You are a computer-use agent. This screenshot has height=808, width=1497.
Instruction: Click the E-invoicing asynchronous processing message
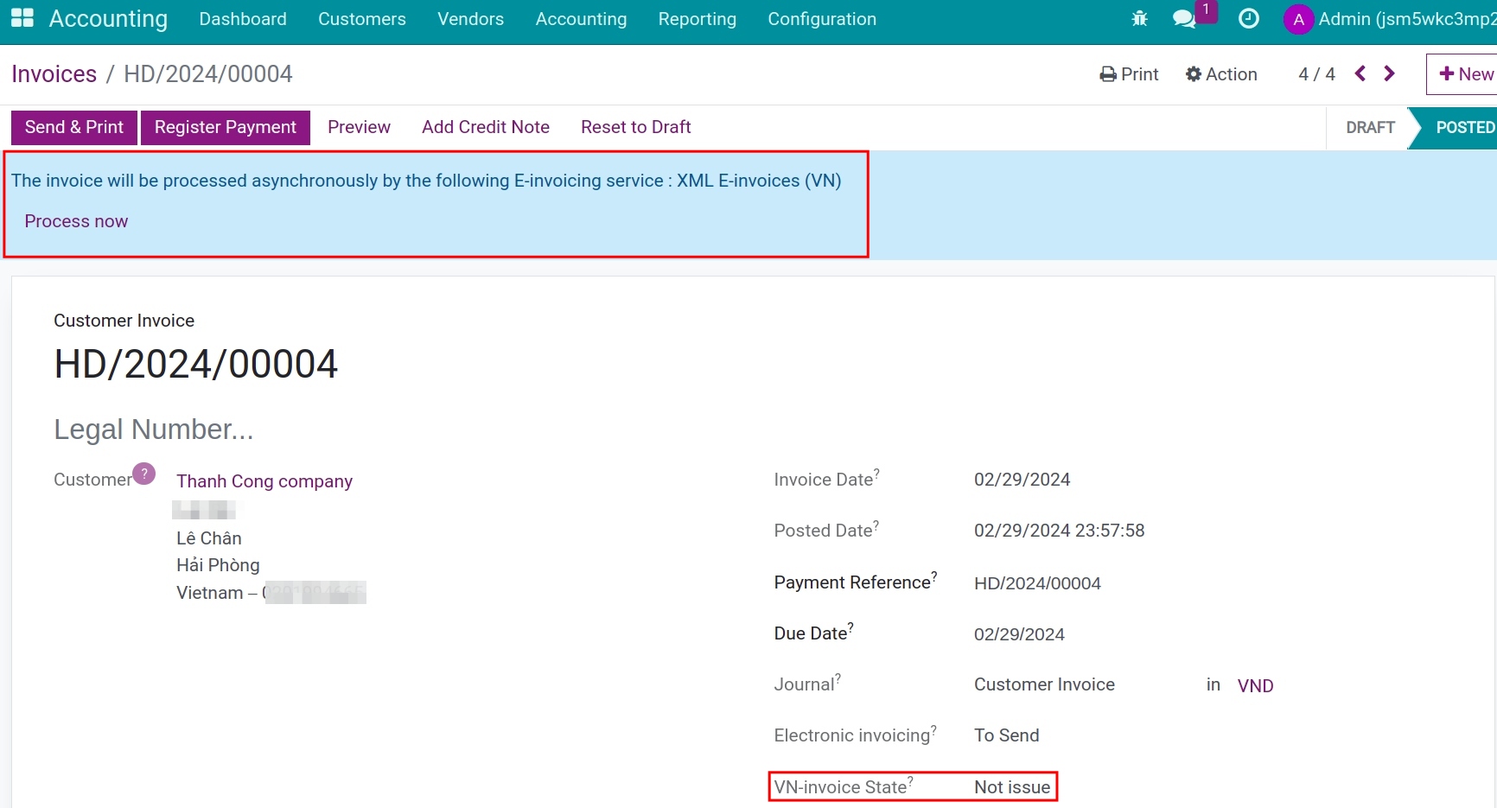[x=426, y=181]
